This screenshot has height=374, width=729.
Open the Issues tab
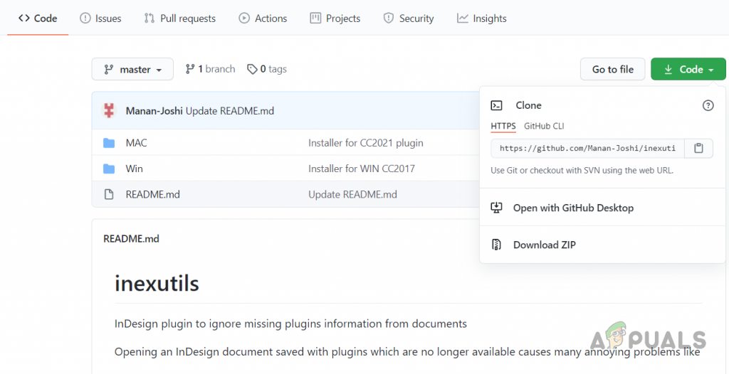click(x=100, y=18)
